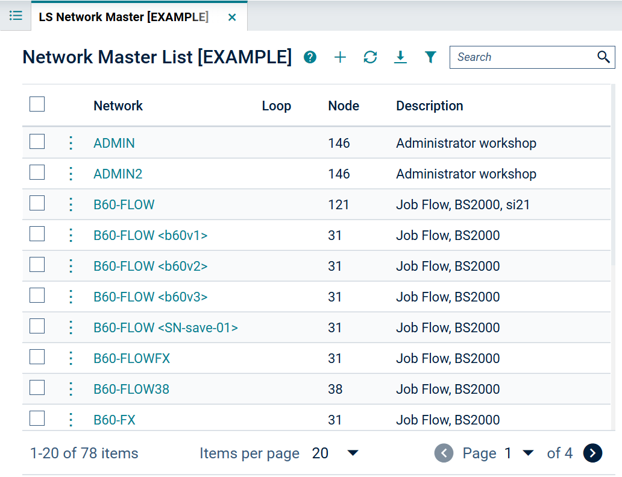Open B60-FLOW network with node 121
622x477 pixels.
(x=124, y=204)
